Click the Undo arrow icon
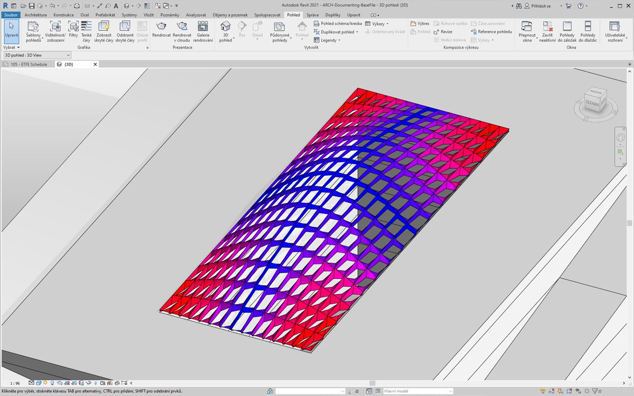Screen dimensions: 634x396 pyautogui.click(x=52, y=6)
